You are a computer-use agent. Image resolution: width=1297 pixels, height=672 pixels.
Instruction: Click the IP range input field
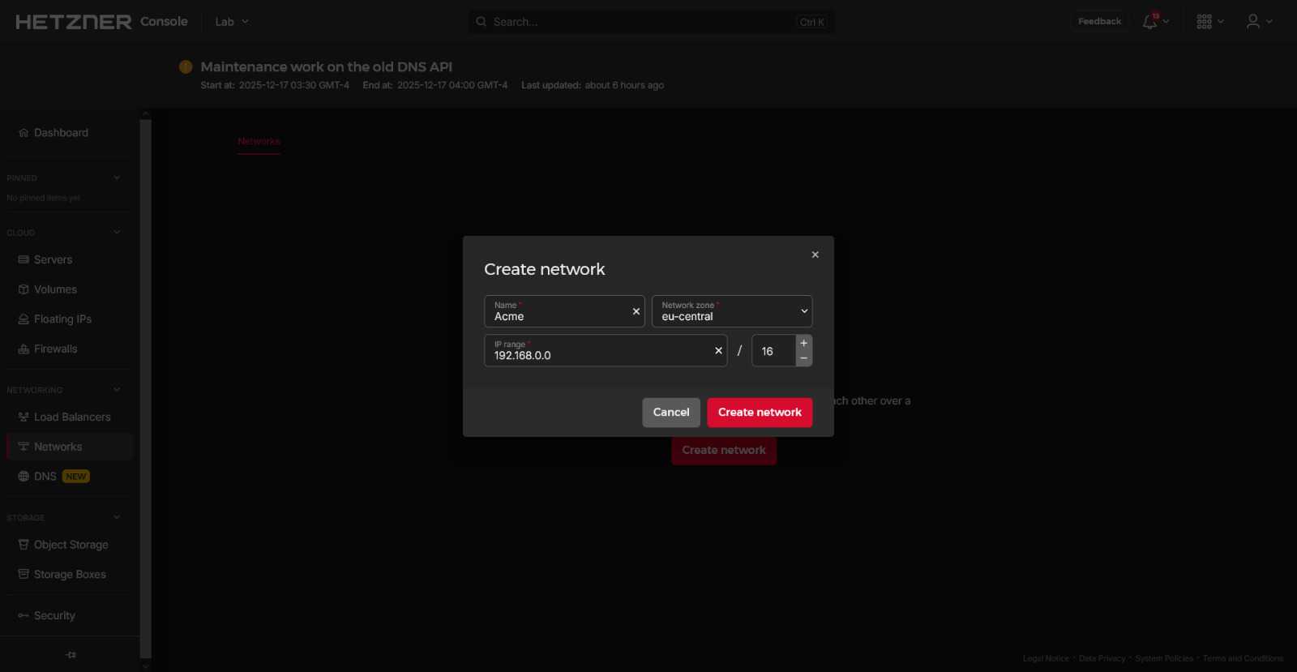(x=596, y=354)
